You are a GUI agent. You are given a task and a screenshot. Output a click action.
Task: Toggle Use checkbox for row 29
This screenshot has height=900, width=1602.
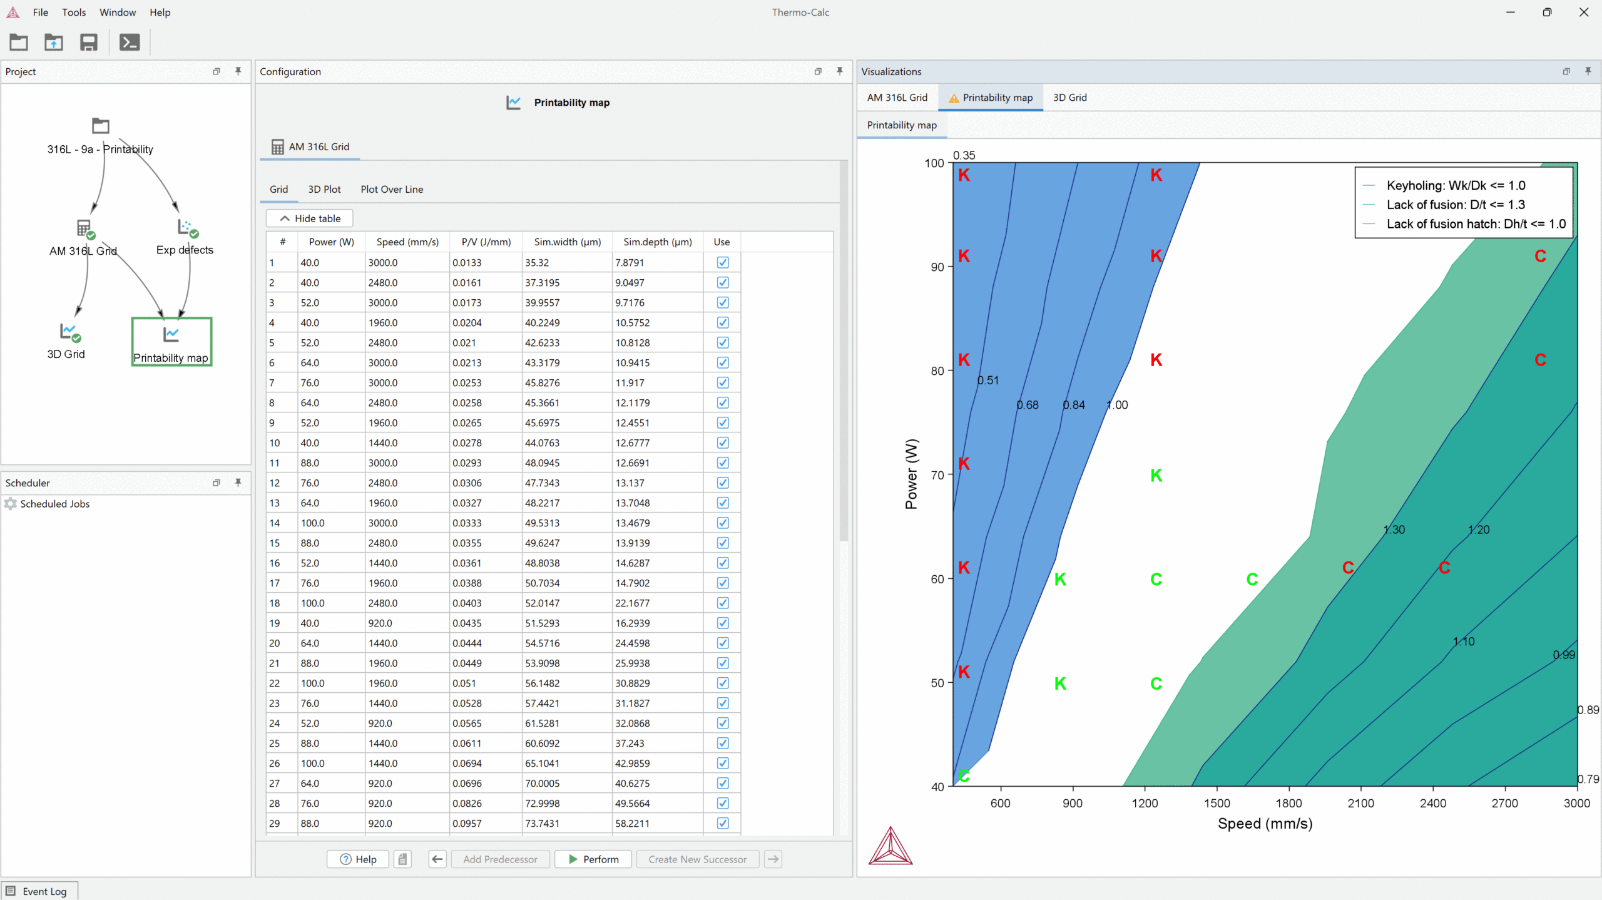click(723, 824)
